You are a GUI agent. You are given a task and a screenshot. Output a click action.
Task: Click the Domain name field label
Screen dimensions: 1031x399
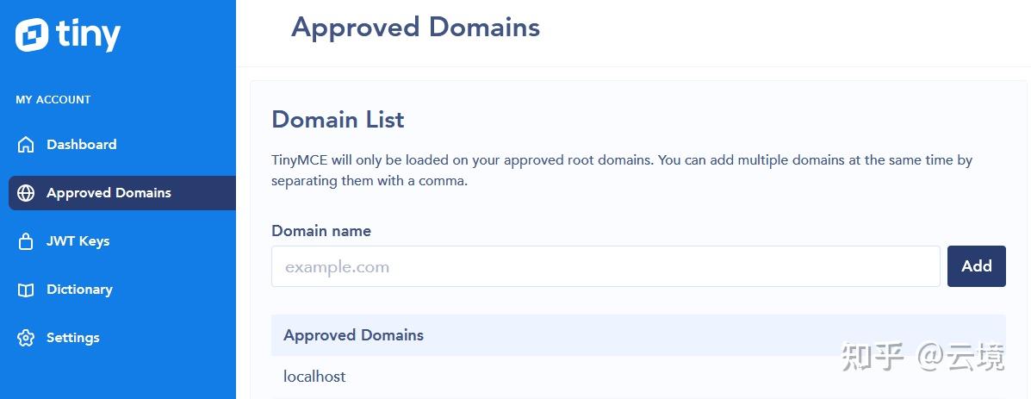click(x=321, y=231)
